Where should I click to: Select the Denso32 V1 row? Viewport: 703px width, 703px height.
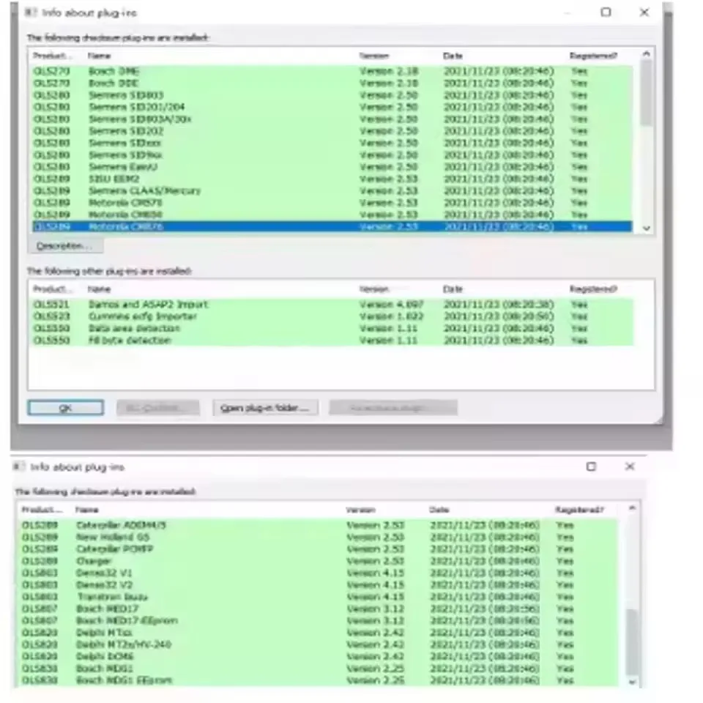click(319, 573)
